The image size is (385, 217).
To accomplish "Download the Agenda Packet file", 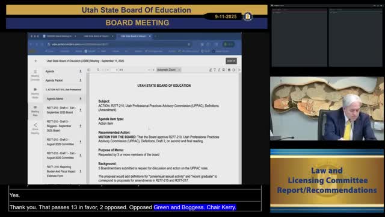I will click(x=80, y=80).
